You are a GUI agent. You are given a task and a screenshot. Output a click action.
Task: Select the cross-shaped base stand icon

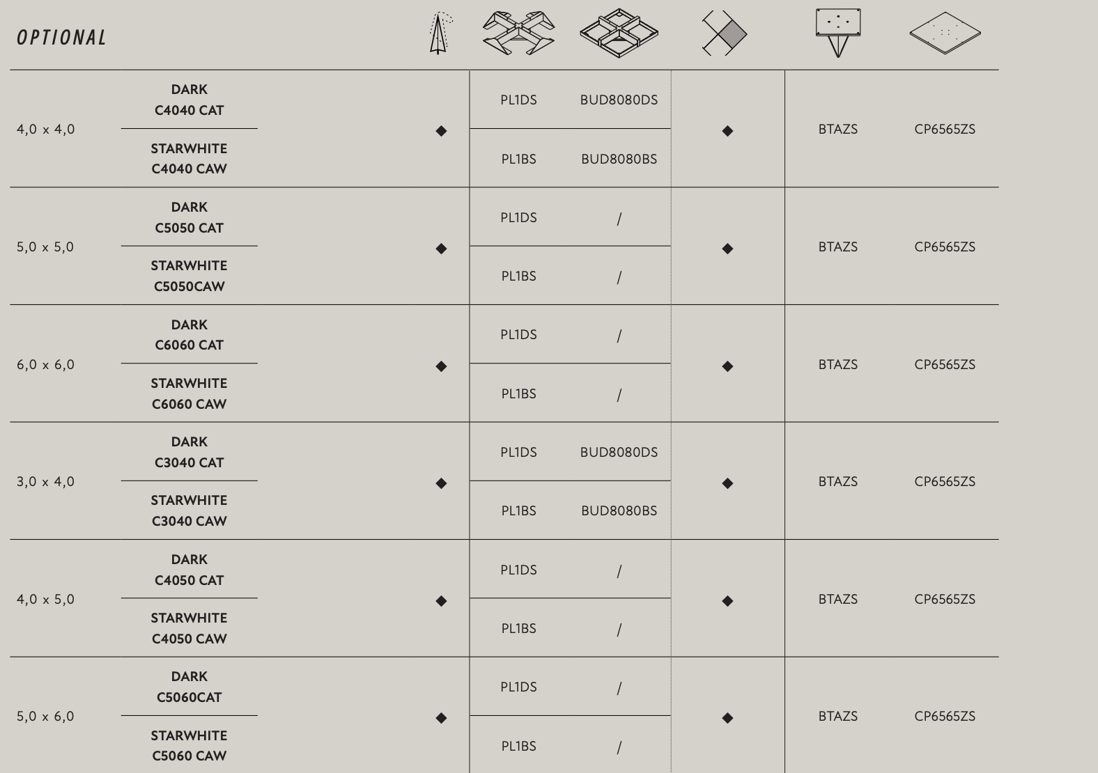[x=518, y=33]
